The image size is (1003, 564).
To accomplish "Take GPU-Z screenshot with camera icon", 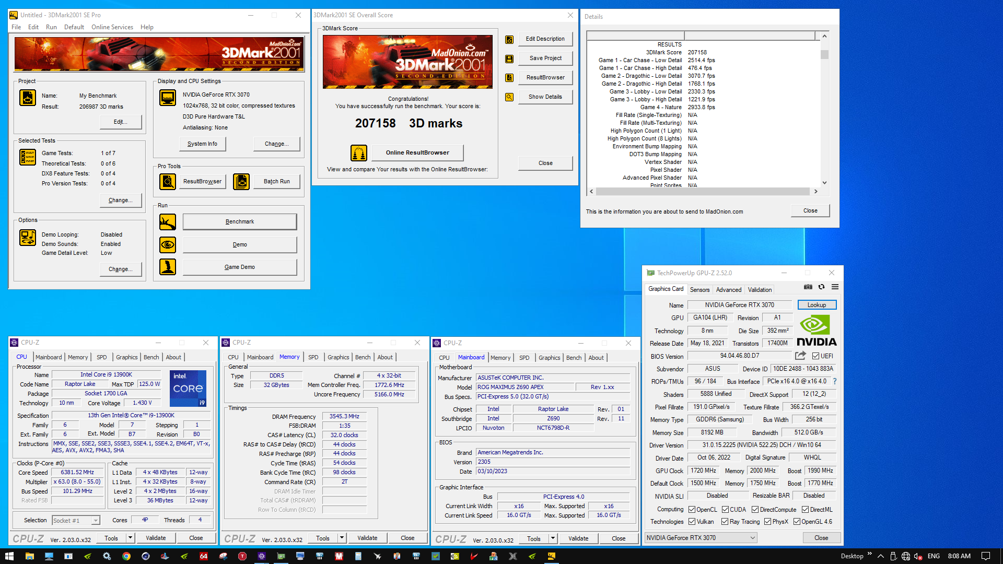I will tap(808, 287).
